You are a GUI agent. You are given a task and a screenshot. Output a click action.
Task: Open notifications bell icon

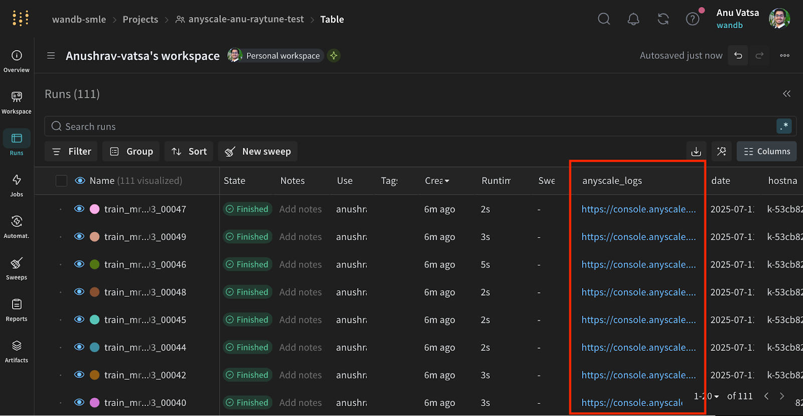(633, 19)
